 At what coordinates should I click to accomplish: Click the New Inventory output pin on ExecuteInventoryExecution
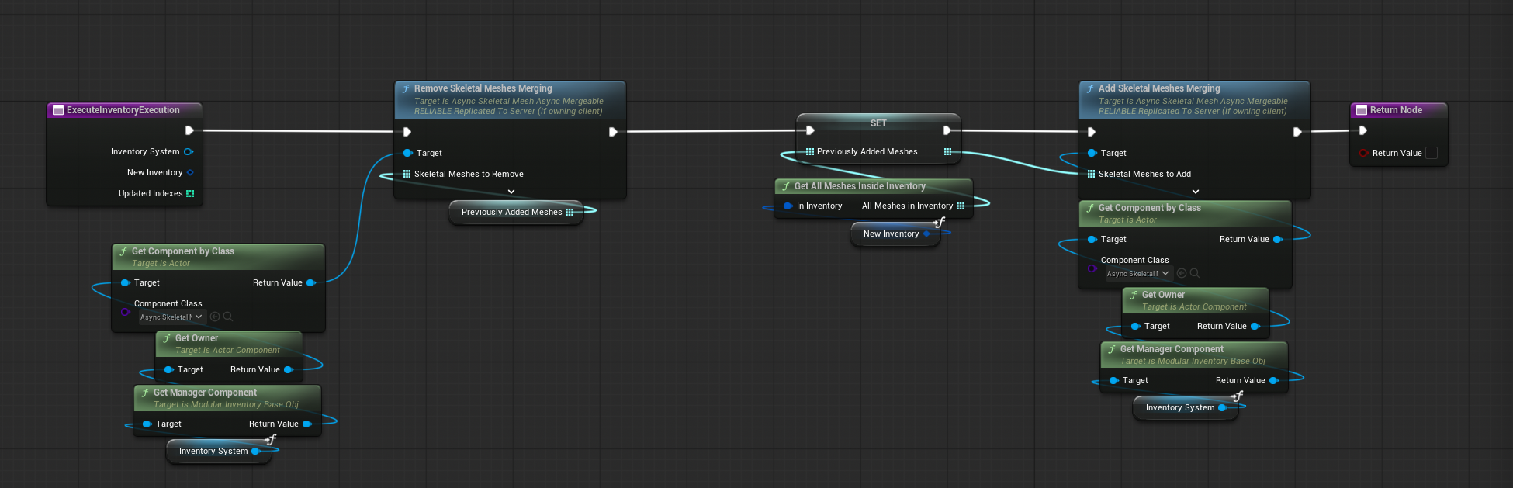coord(190,172)
